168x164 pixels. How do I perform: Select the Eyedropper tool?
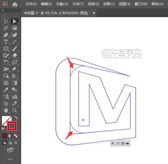point(6,90)
